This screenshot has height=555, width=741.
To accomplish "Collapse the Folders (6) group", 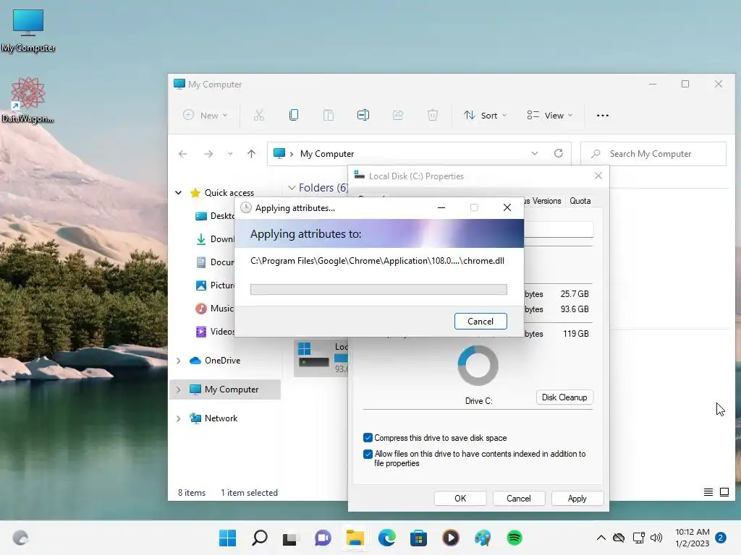I will point(292,188).
